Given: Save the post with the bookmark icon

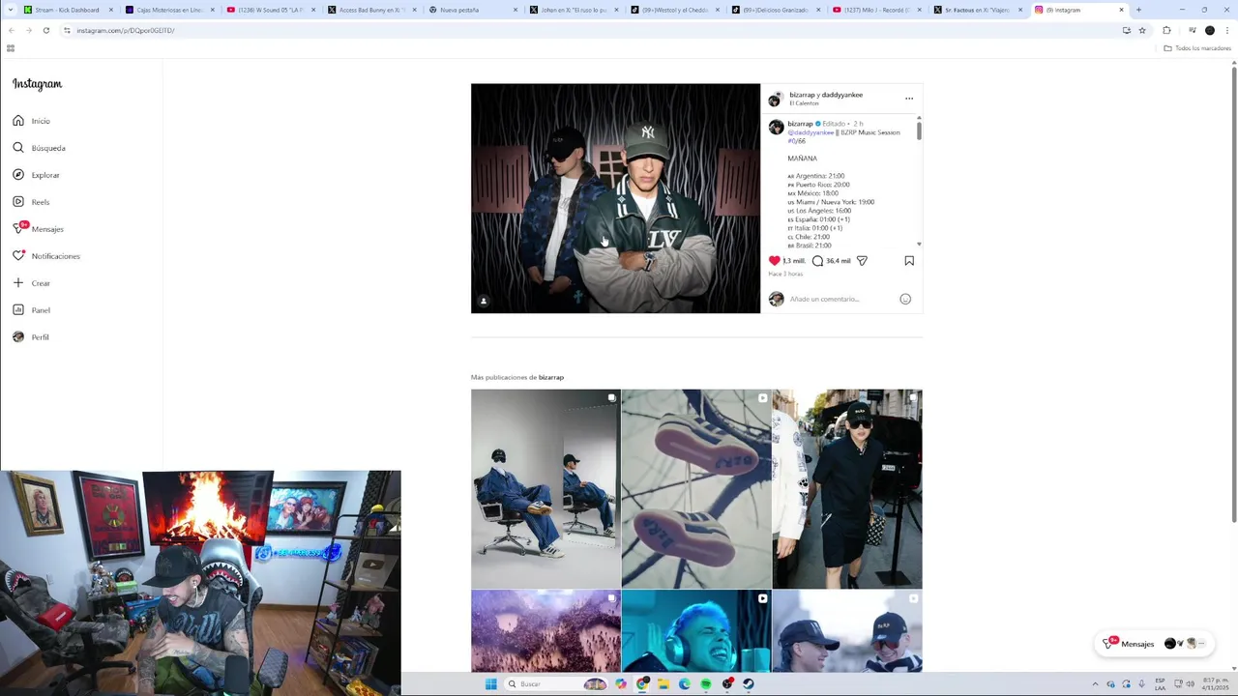Looking at the screenshot, I should (909, 261).
